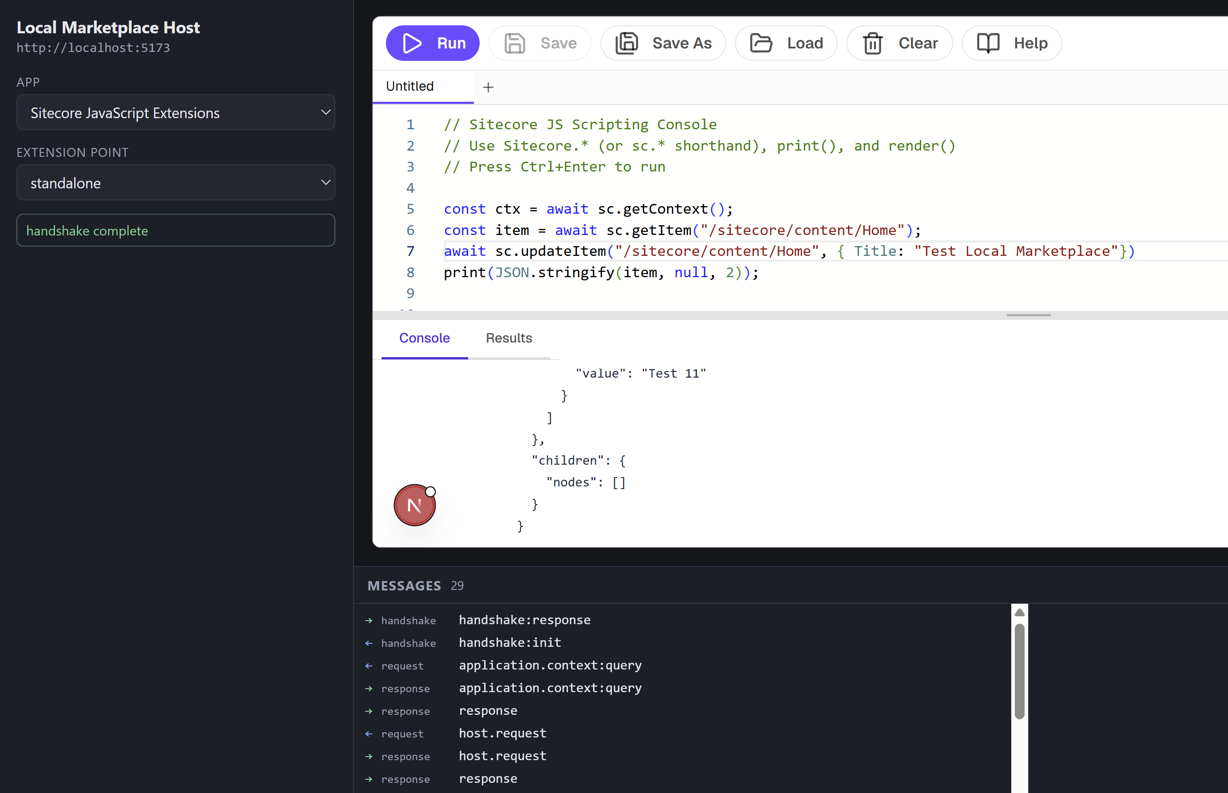The image size is (1228, 793).
Task: Click the comment '// Press Ctrl+Enter to run'
Action: coord(554,167)
